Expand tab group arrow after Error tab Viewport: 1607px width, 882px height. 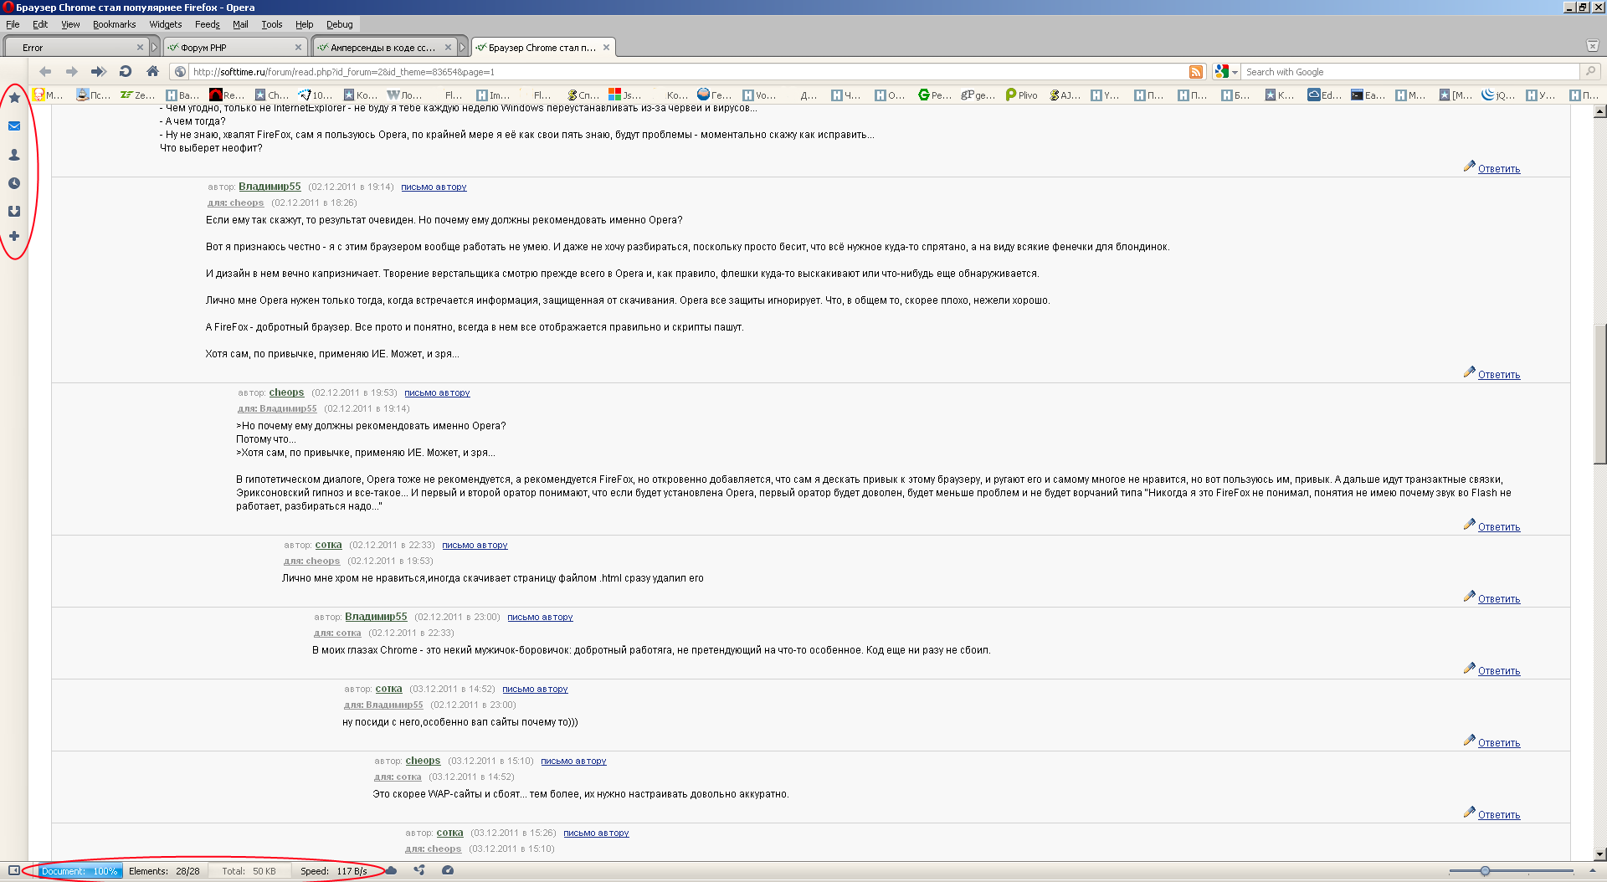154,48
